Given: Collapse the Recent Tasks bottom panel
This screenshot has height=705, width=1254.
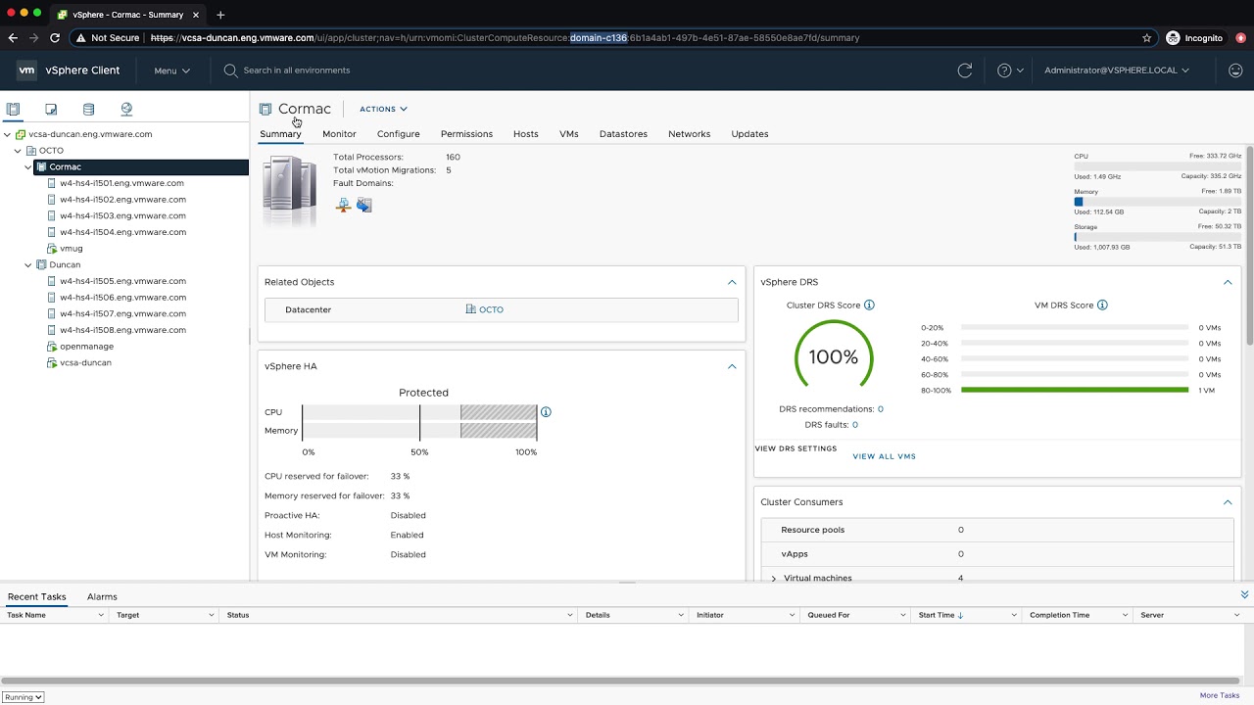Looking at the screenshot, I should [1245, 594].
